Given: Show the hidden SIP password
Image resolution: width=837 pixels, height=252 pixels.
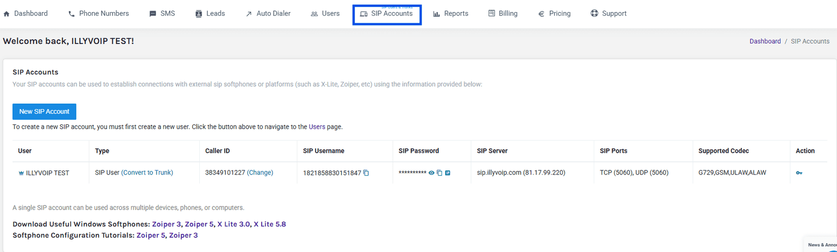Looking at the screenshot, I should (432, 173).
